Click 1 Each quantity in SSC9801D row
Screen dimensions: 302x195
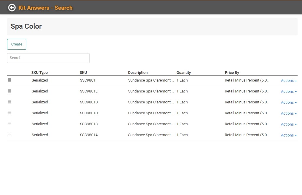coord(182,102)
